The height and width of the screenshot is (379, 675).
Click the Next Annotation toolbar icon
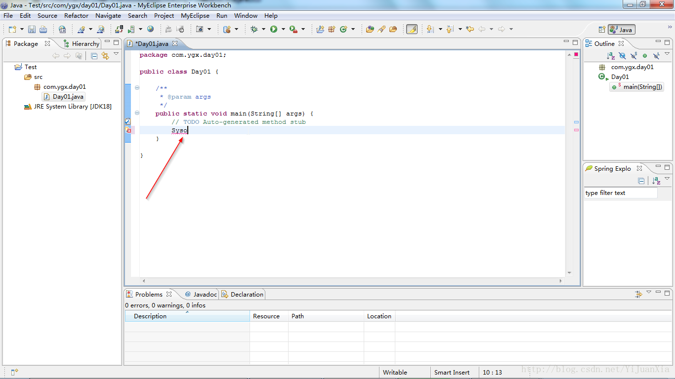pos(430,29)
